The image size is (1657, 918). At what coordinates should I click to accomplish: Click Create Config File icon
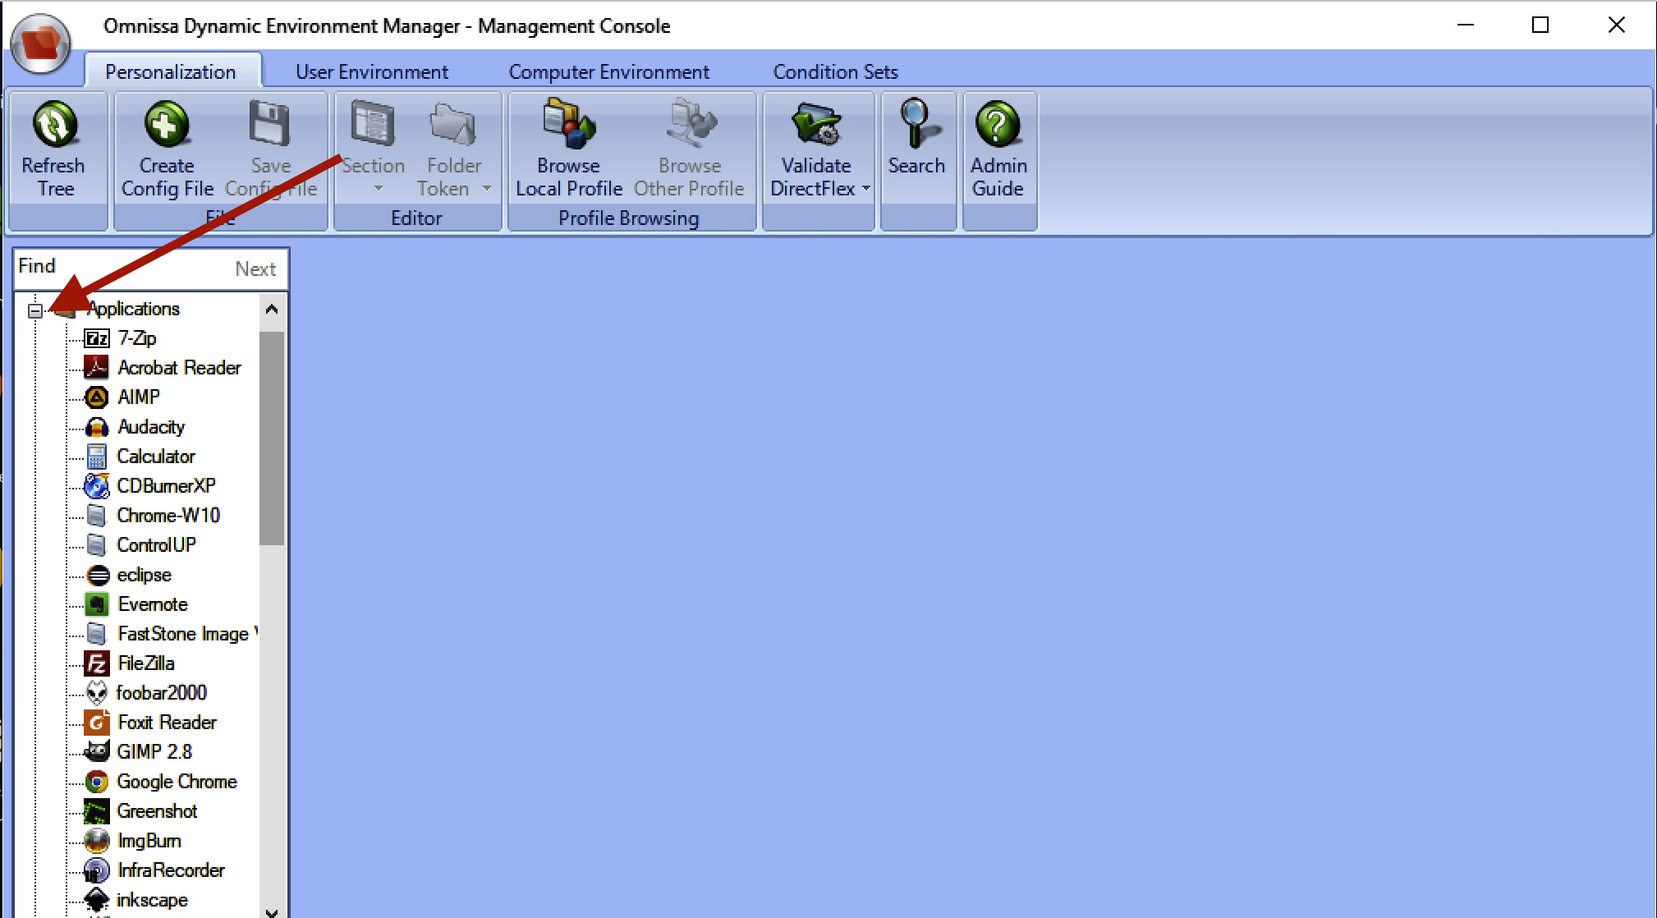(x=167, y=125)
